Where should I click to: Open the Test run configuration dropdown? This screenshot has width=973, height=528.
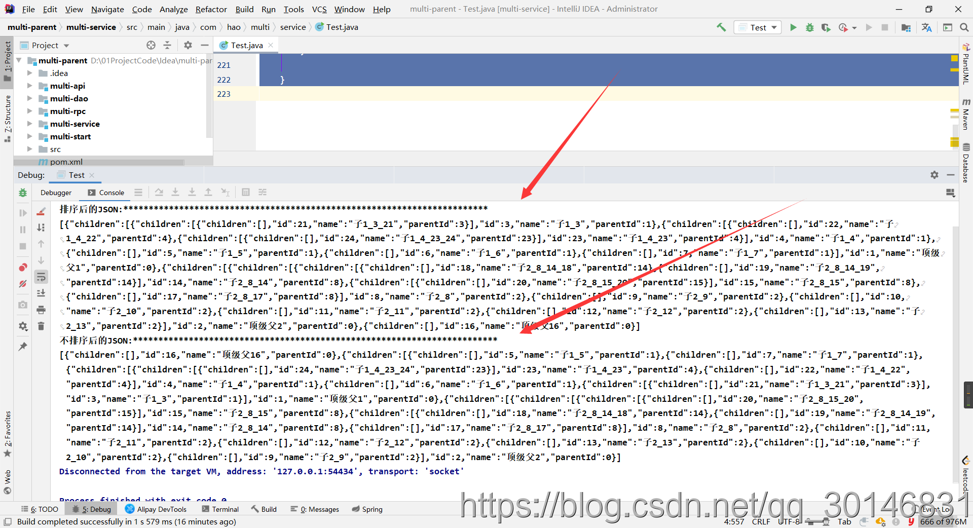(758, 27)
